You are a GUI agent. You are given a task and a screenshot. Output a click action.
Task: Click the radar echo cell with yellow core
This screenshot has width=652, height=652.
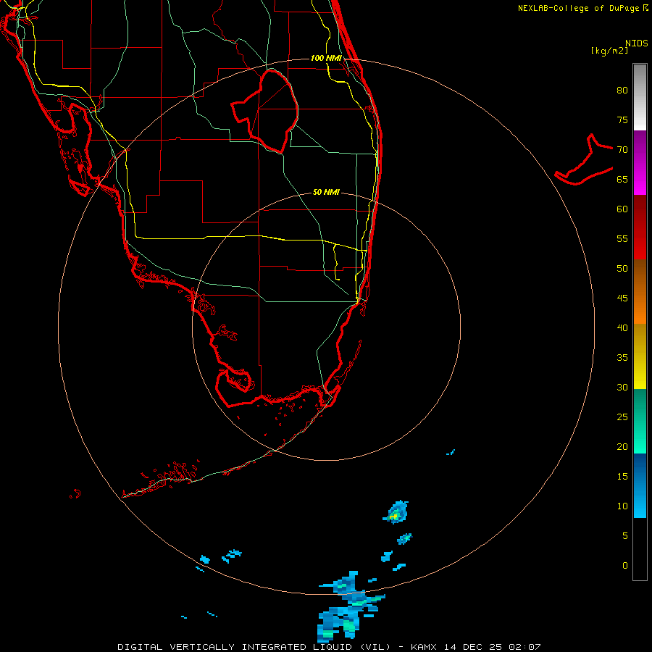click(x=396, y=512)
